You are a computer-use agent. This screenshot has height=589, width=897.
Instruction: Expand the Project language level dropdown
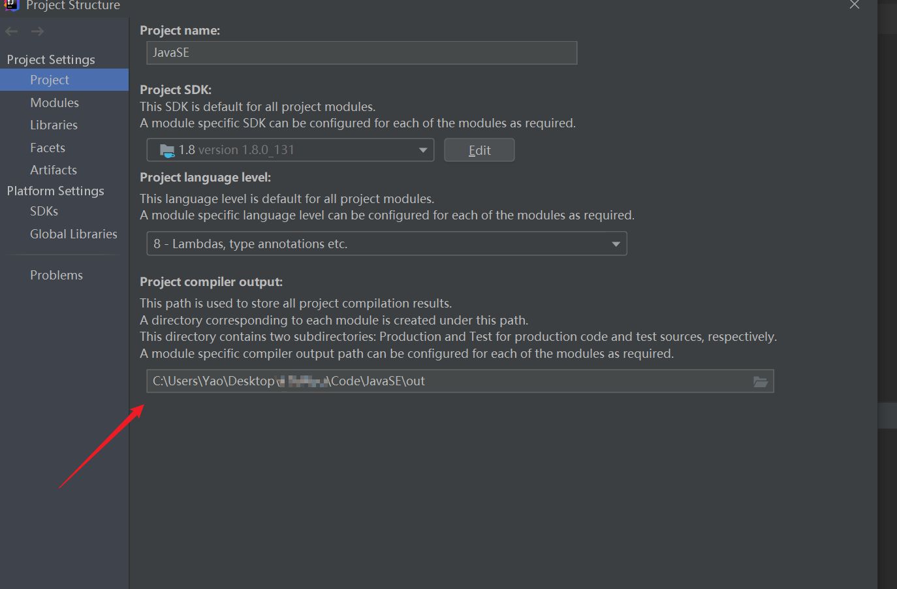(386, 244)
